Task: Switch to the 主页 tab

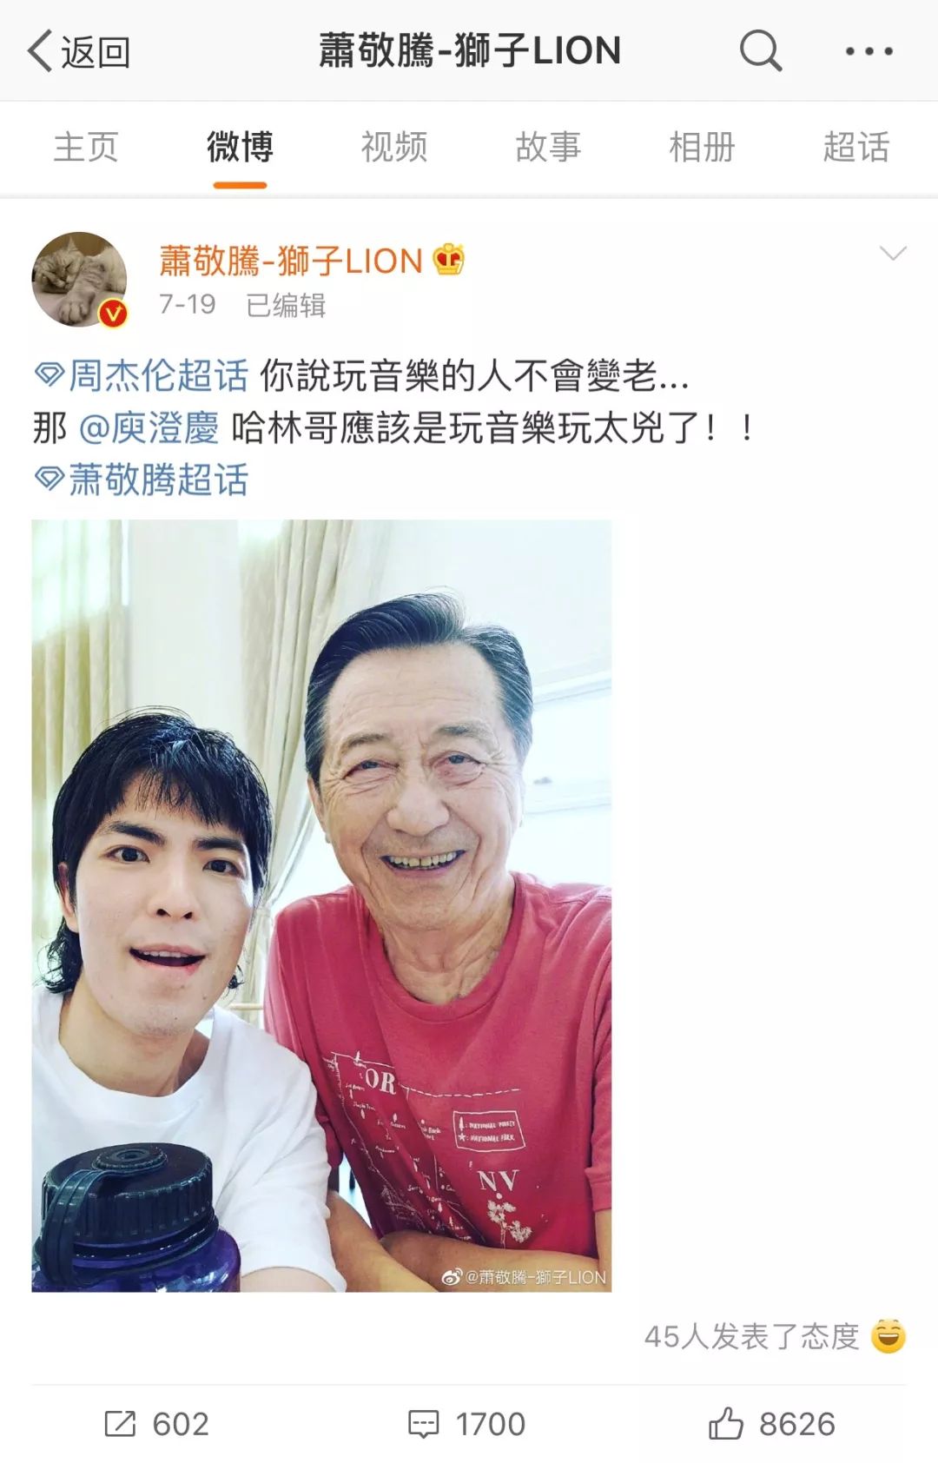Action: point(85,147)
